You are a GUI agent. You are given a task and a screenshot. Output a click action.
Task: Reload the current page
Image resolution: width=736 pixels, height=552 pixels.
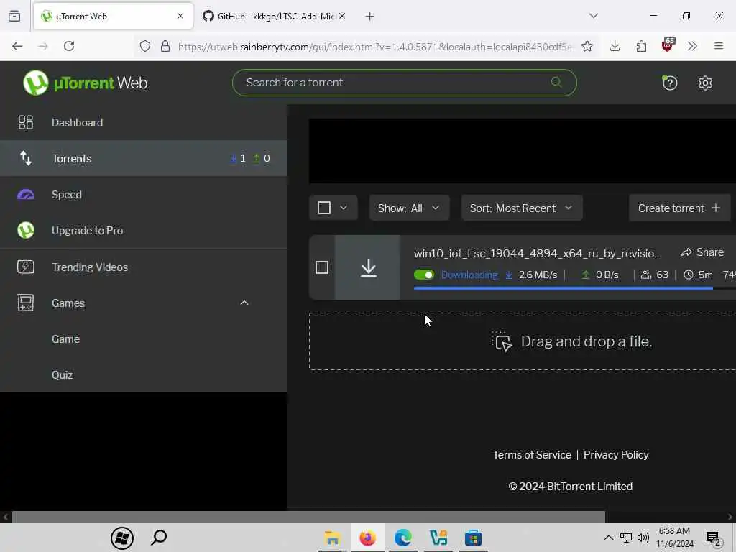(69, 46)
